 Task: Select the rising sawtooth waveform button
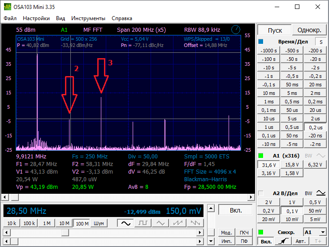coord(178,223)
